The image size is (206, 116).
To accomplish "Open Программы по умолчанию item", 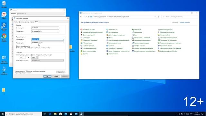I will (167, 40).
